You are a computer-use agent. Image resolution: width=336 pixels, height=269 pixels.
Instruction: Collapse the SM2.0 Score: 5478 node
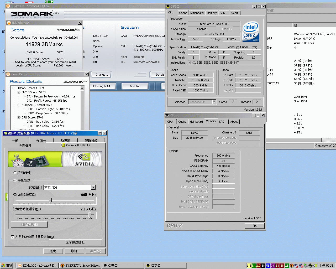click(19, 92)
